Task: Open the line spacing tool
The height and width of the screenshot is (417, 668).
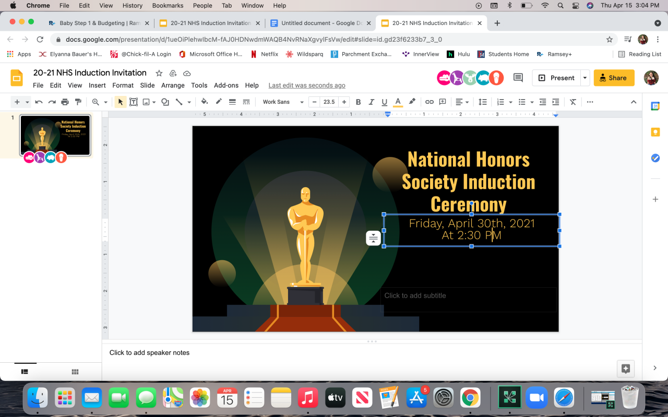Action: (483, 102)
